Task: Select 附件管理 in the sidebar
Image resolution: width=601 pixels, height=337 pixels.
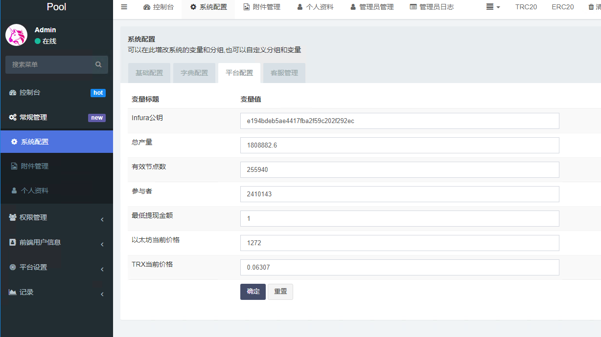Action: tap(34, 166)
